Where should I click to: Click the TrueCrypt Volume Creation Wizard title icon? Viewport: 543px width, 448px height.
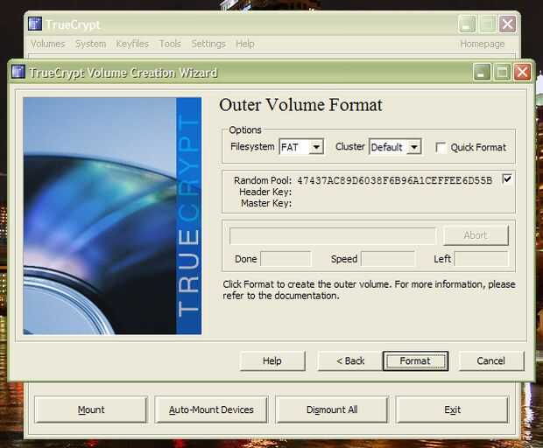pyautogui.click(x=18, y=72)
